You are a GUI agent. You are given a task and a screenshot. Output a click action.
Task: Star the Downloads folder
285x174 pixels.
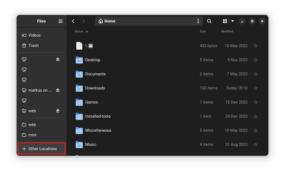255,88
